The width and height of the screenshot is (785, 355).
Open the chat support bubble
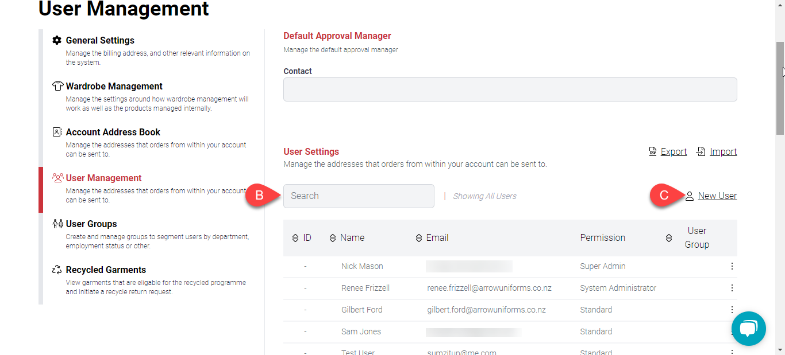coord(748,329)
